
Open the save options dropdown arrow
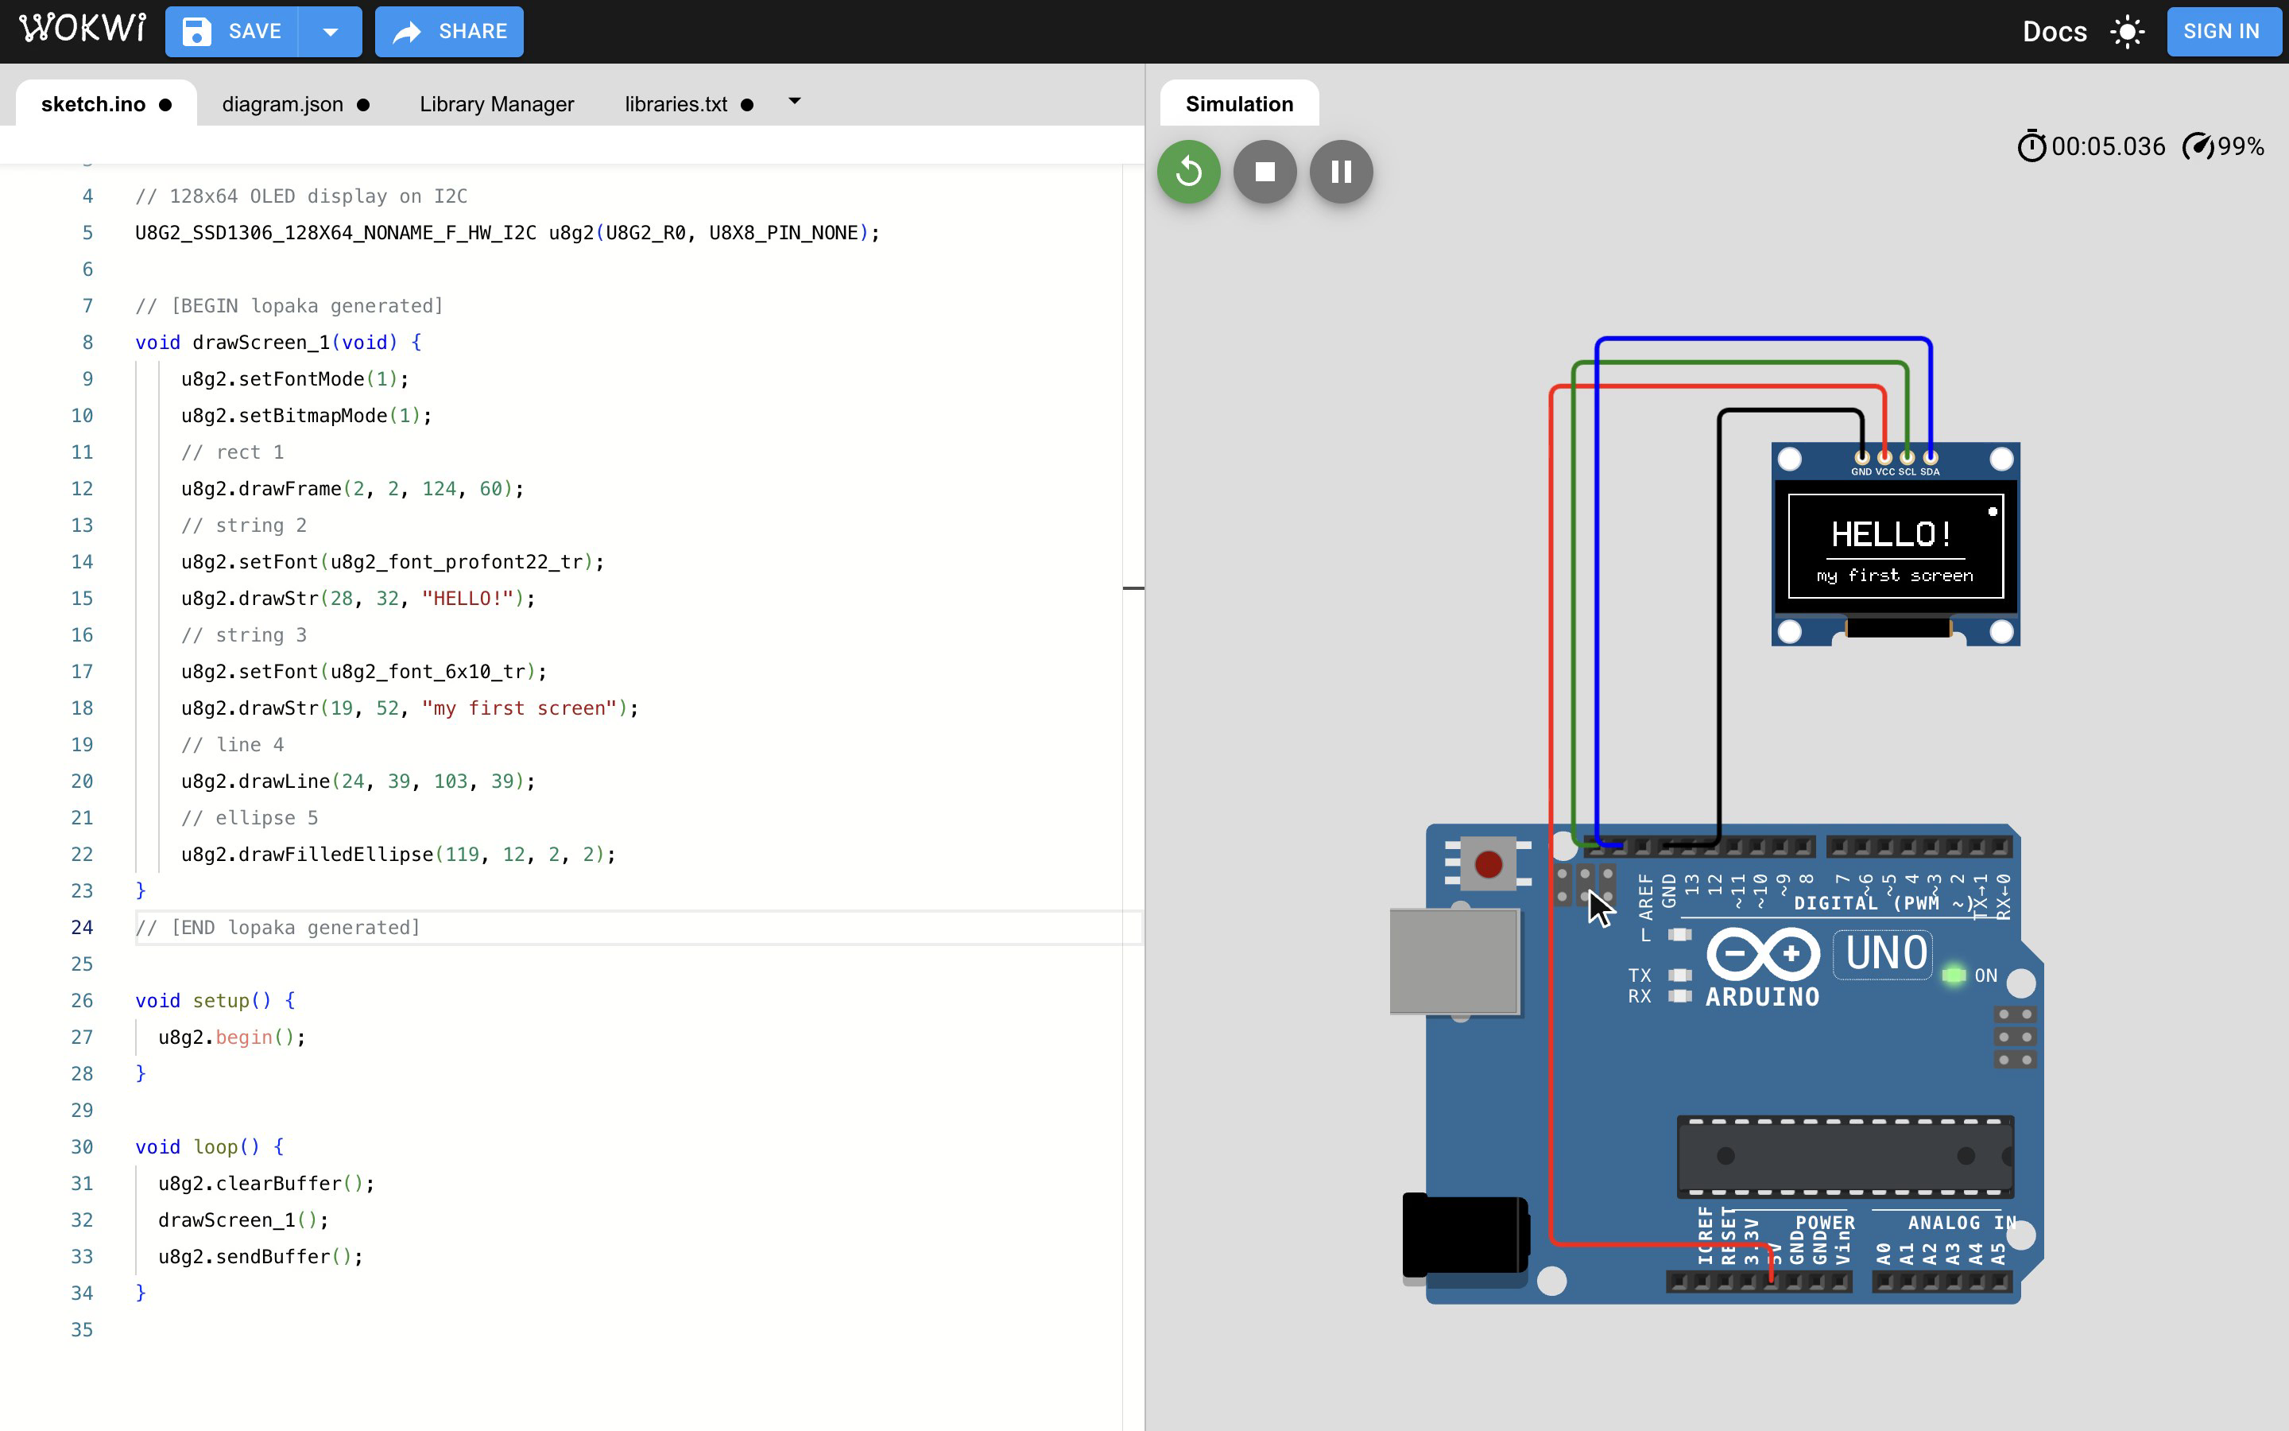[330, 31]
